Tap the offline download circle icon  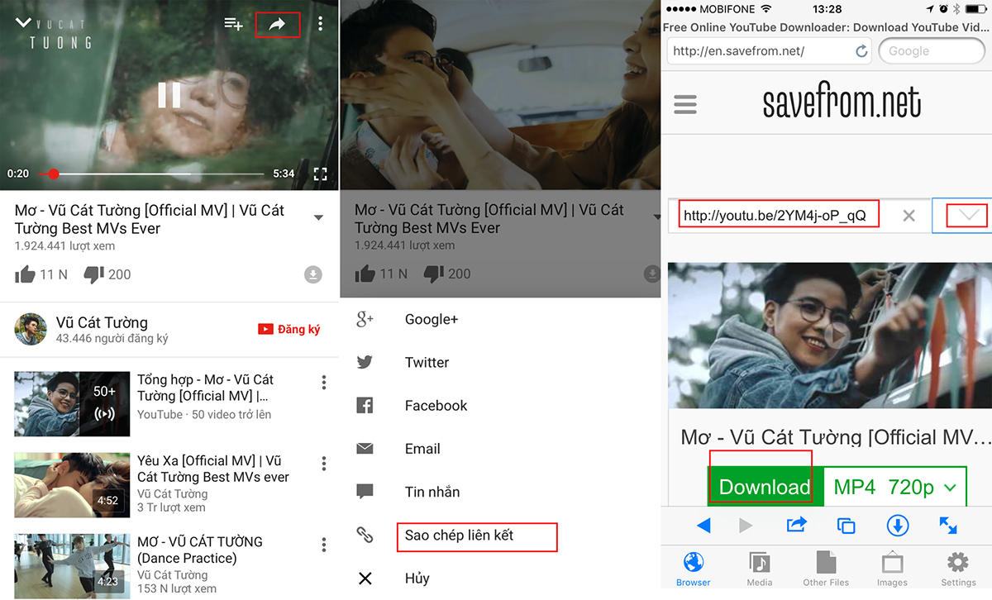click(x=312, y=274)
